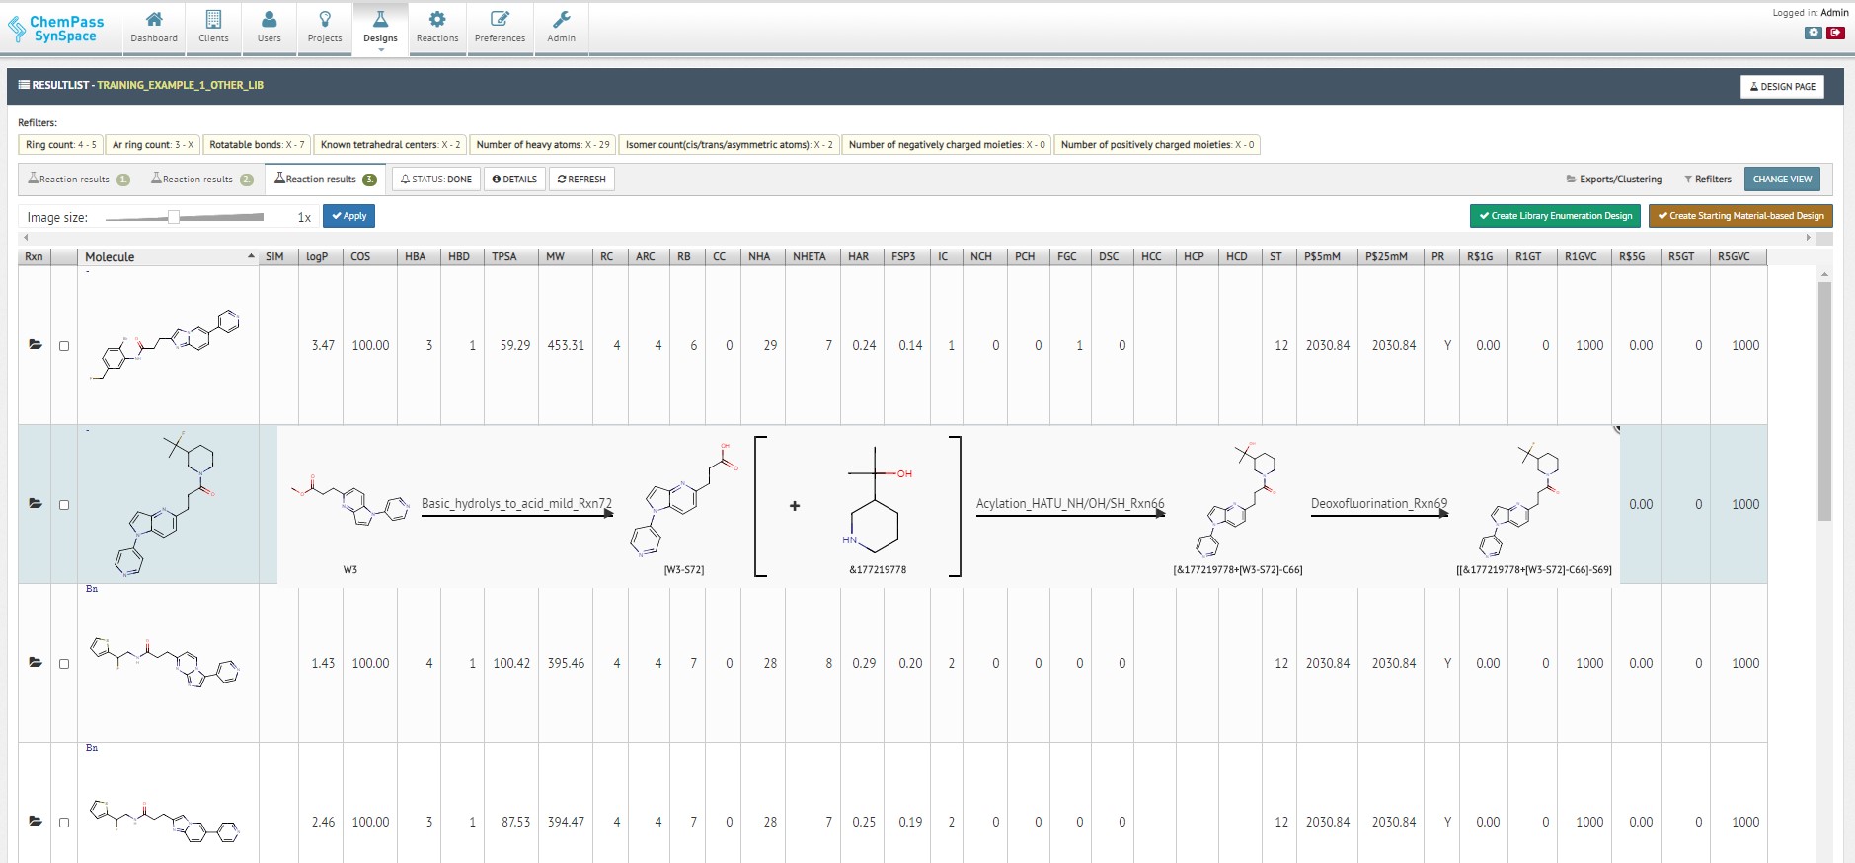The width and height of the screenshot is (1855, 863).
Task: Check the checkbox for logP 3.47 molecule
Action: point(64,346)
